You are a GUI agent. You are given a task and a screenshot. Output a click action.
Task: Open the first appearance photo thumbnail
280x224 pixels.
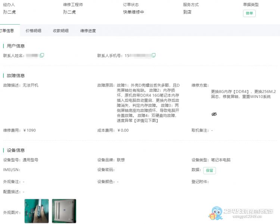pyautogui.click(x=37, y=211)
